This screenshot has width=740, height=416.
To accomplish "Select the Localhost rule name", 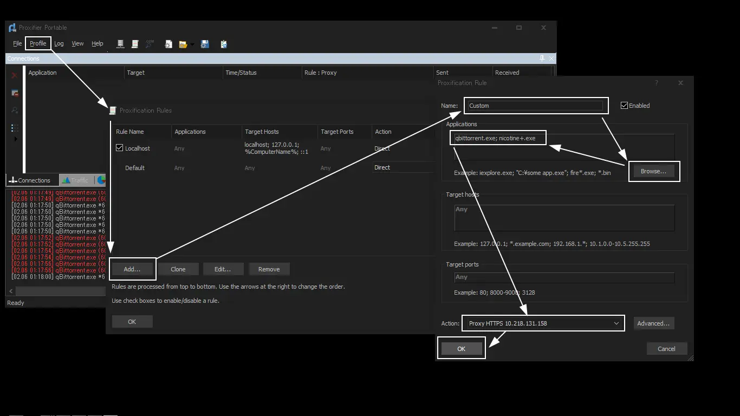I will click(138, 148).
